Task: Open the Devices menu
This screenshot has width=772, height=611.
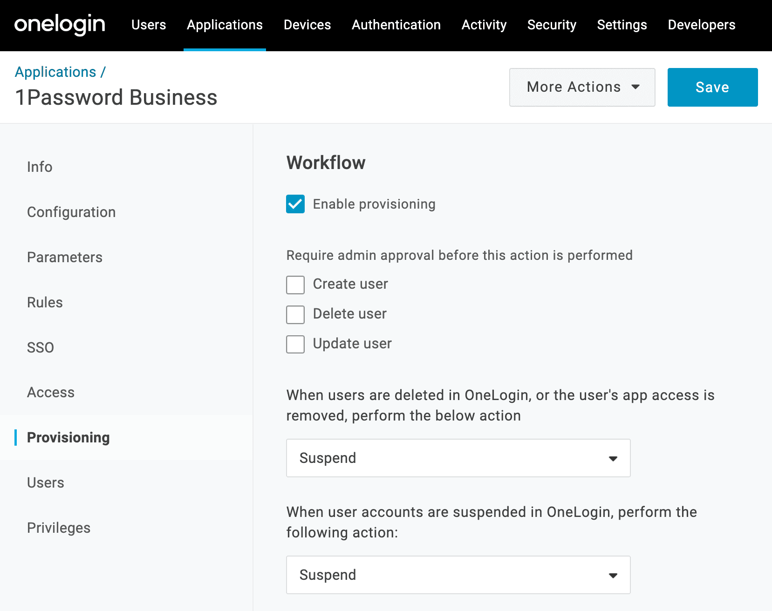Action: coord(307,25)
